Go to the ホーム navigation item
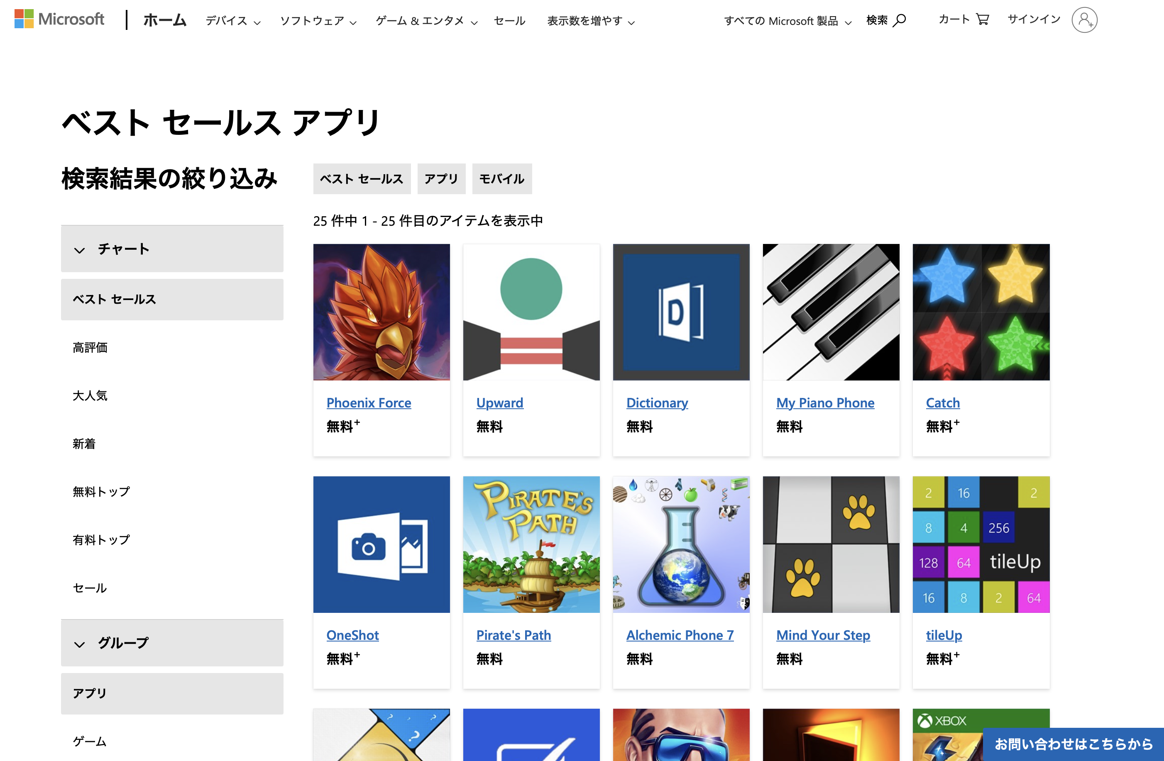Image resolution: width=1164 pixels, height=761 pixels. coord(165,20)
